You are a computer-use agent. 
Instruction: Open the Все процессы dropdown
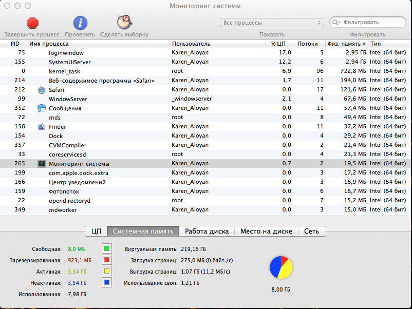click(x=272, y=23)
